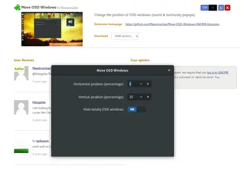Click the Hide totally OSD windows label
This screenshot has height=169, width=244.
coord(103,109)
